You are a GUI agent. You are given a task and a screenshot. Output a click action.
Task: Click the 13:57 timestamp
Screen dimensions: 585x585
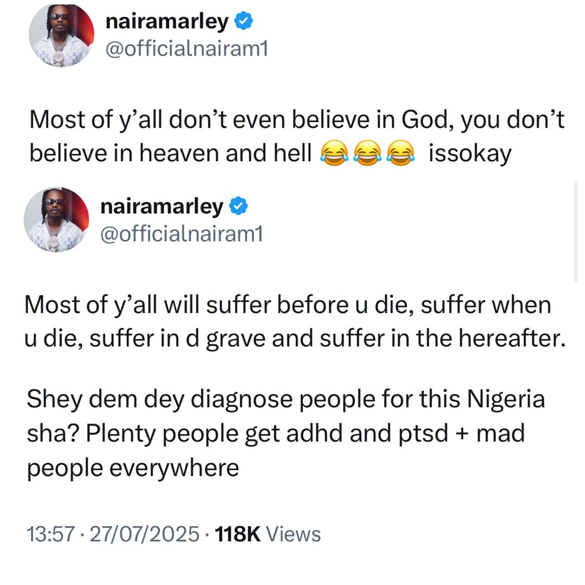(50, 534)
